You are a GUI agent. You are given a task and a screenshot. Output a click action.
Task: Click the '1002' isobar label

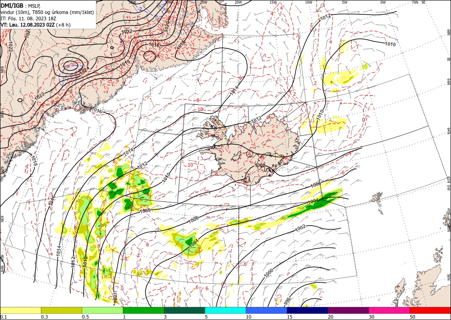click(x=300, y=228)
